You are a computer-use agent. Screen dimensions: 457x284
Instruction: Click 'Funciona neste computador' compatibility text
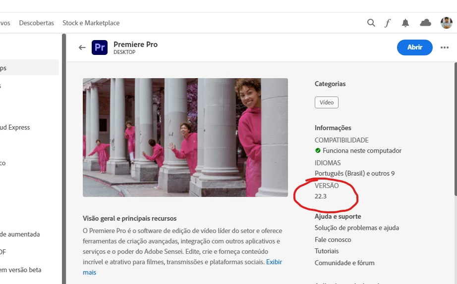[362, 151]
